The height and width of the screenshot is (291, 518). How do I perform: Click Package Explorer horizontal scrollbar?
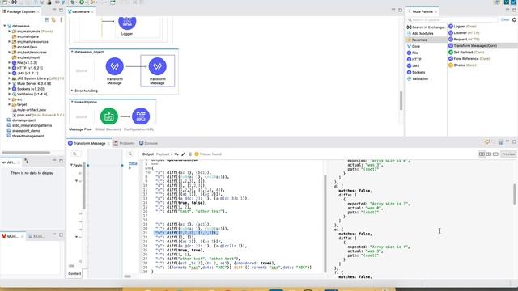(x=26, y=153)
